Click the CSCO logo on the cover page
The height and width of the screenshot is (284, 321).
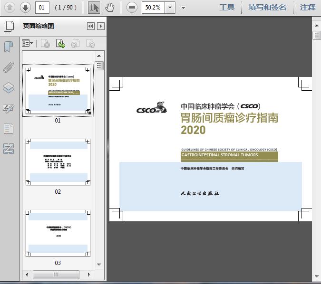(152, 107)
